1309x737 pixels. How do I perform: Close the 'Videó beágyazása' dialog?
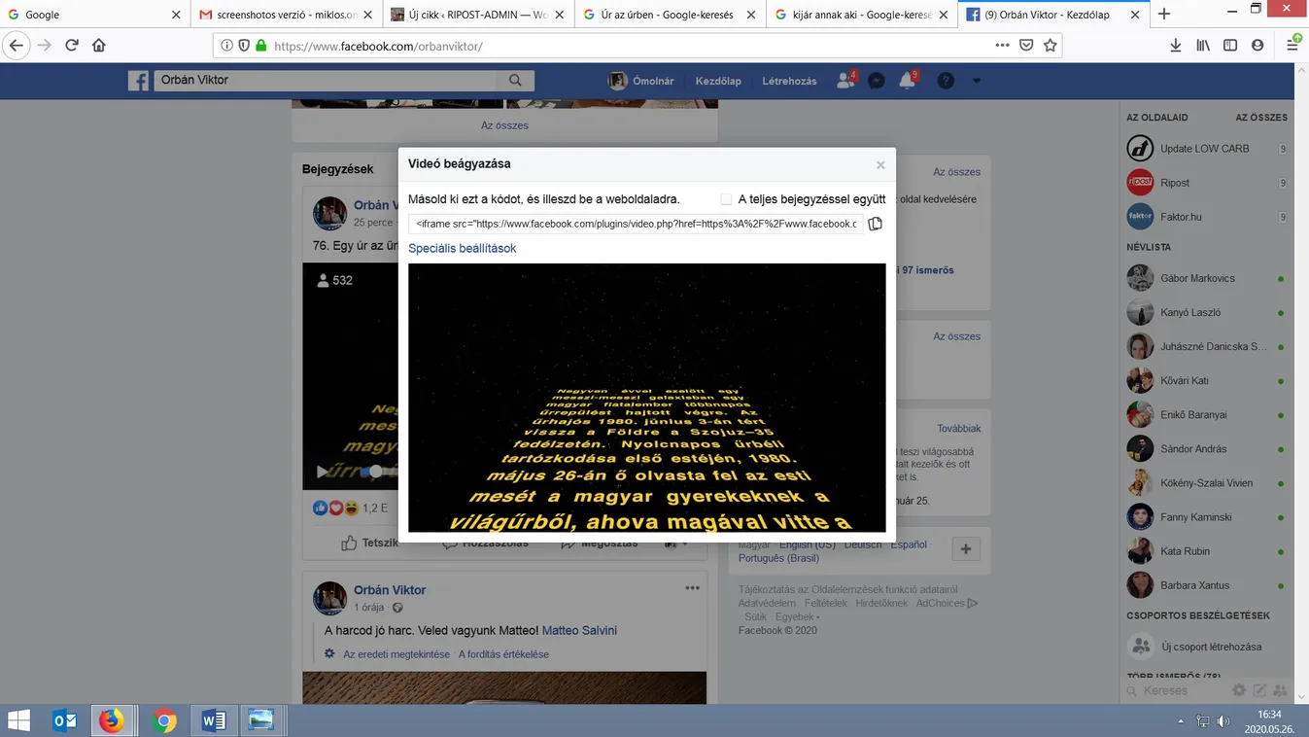880,165
